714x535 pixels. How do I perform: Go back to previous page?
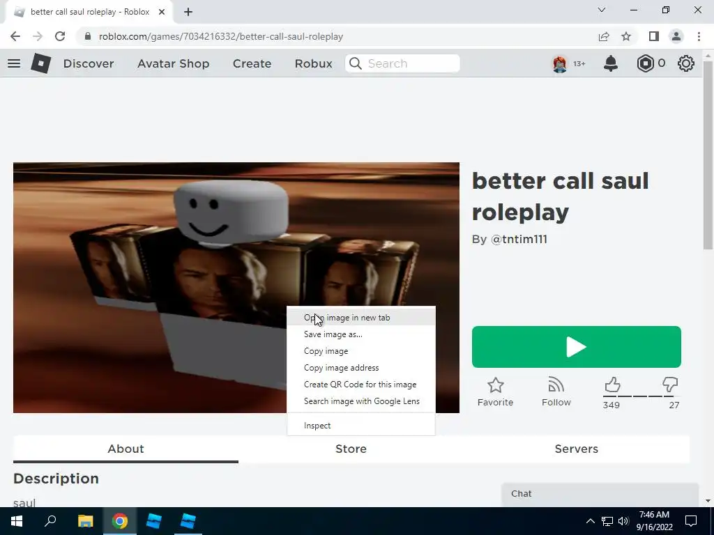(15, 36)
